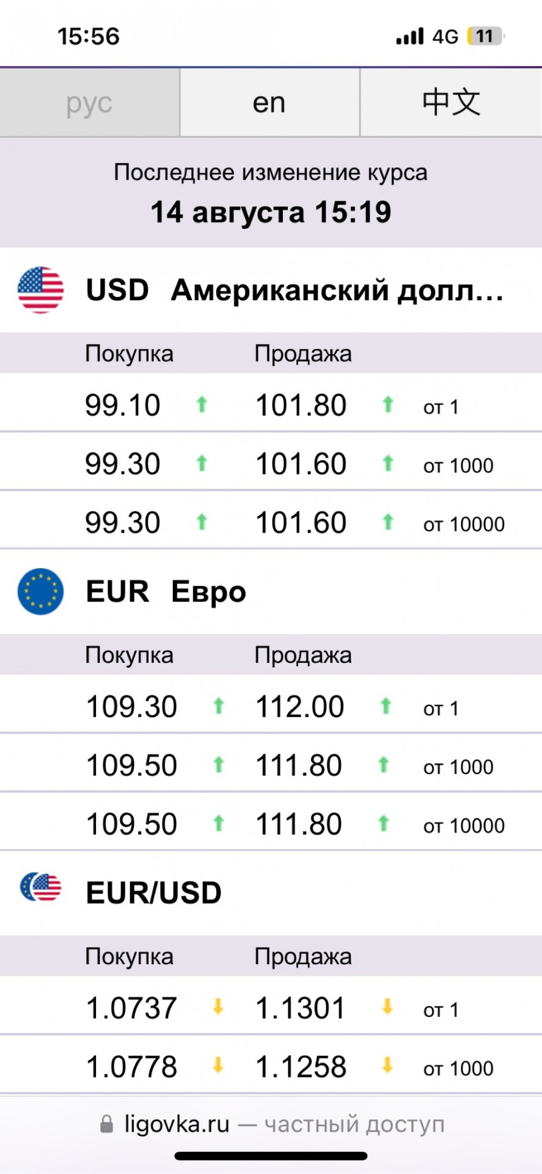Screen dimensions: 542x1174
Task: Tap the last change date 14 августа 15:19
Action: [271, 212]
